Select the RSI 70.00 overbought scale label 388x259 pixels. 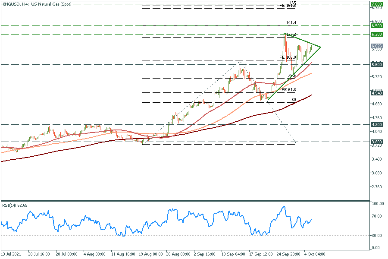pos(376,216)
